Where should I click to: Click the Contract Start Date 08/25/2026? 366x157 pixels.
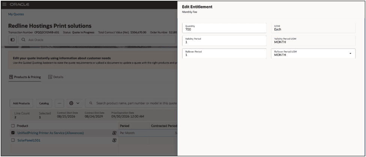(x=66, y=116)
